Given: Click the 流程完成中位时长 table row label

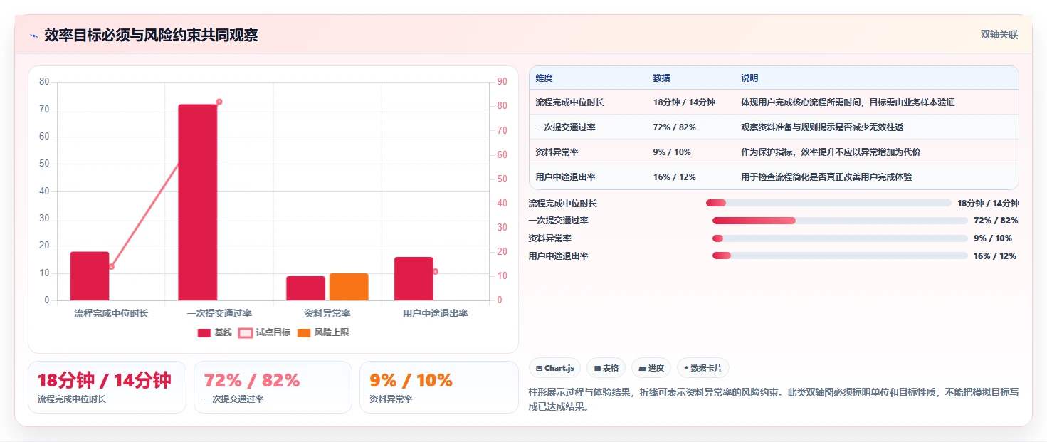Looking at the screenshot, I should pyautogui.click(x=570, y=102).
